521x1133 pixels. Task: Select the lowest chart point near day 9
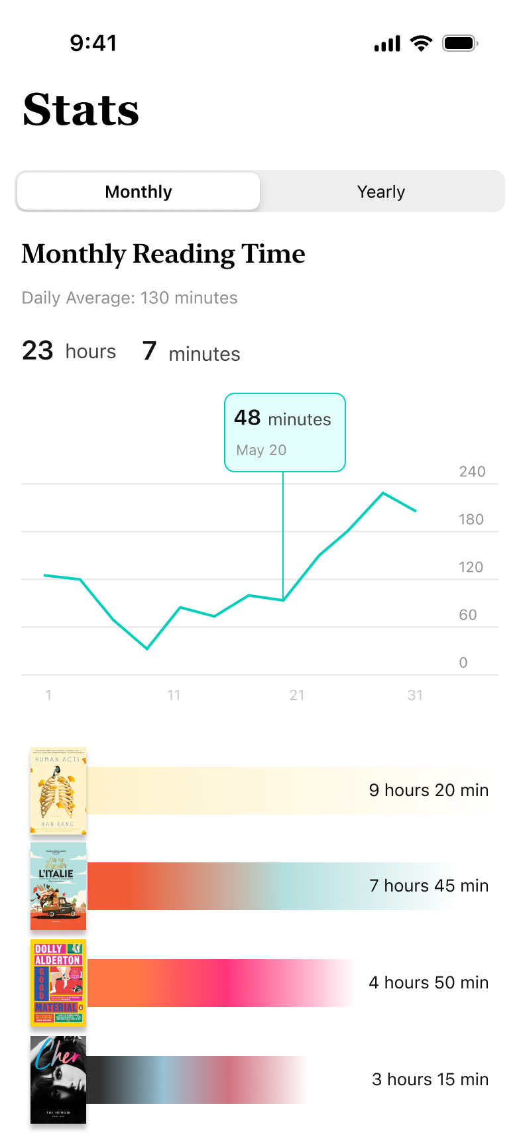(146, 648)
